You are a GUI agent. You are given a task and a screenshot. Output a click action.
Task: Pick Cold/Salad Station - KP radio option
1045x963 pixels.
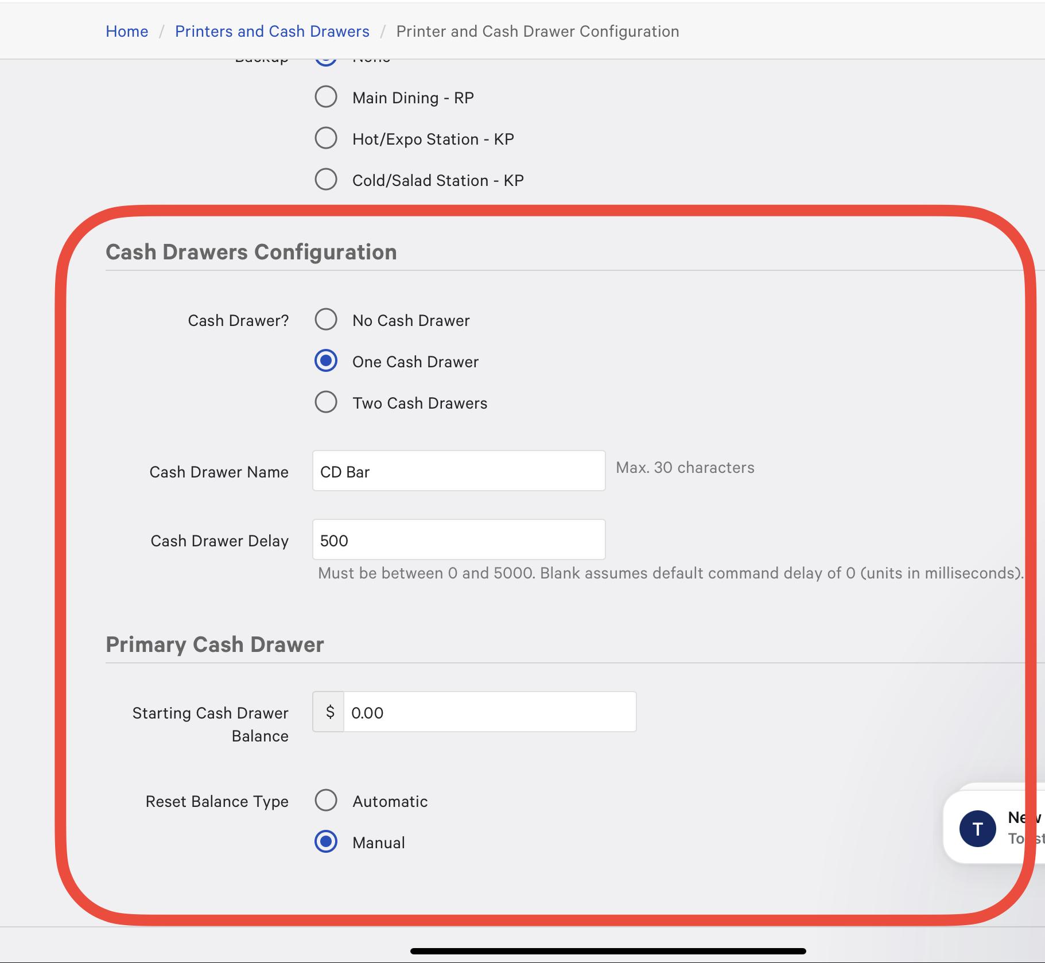326,180
